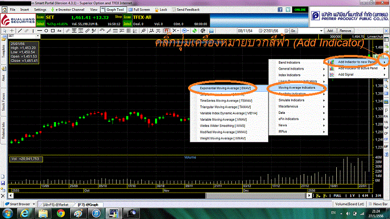Select the horizontal line tool
The image size is (390, 219).
(x=39, y=31)
